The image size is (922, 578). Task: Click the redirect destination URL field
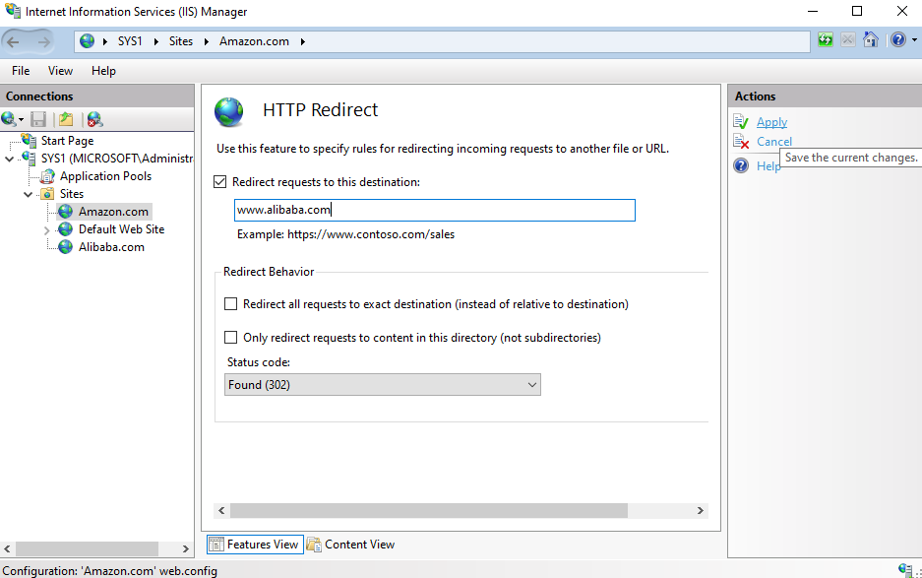click(x=435, y=210)
